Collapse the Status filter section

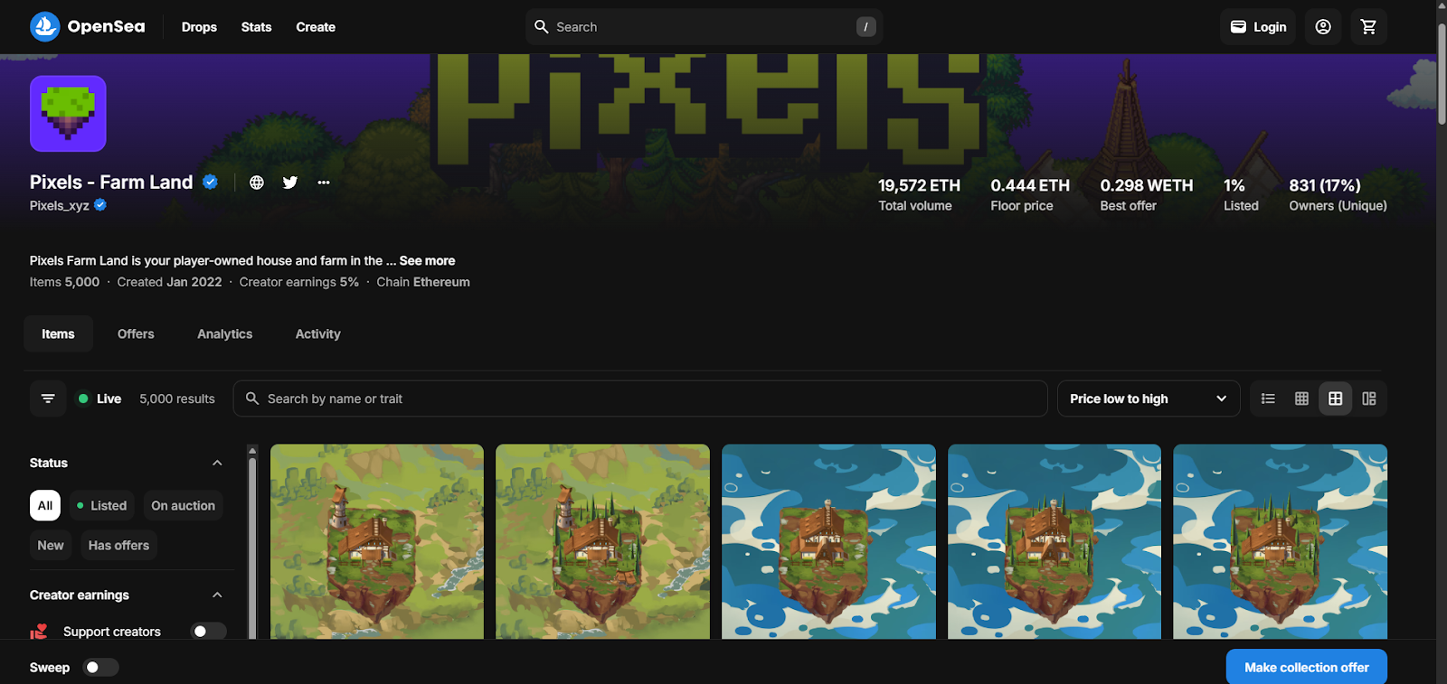(217, 463)
